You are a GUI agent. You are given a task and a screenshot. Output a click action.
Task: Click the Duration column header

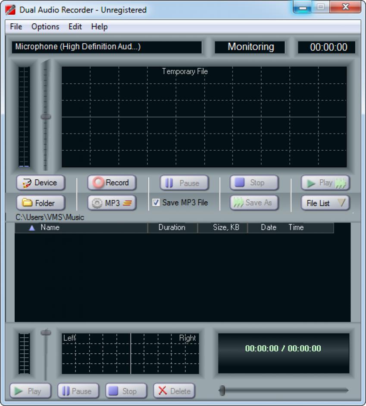[x=172, y=228]
